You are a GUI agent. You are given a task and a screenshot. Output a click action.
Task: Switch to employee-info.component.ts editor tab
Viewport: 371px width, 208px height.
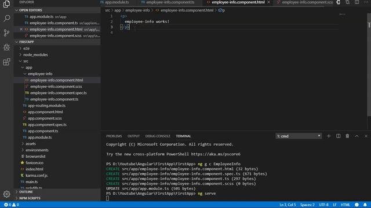[170, 2]
